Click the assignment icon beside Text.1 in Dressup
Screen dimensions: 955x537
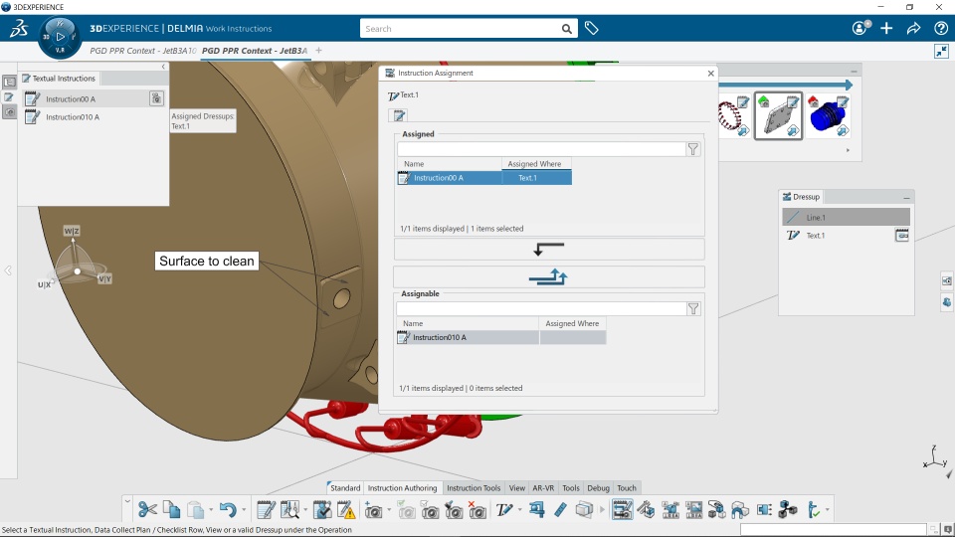(x=902, y=235)
